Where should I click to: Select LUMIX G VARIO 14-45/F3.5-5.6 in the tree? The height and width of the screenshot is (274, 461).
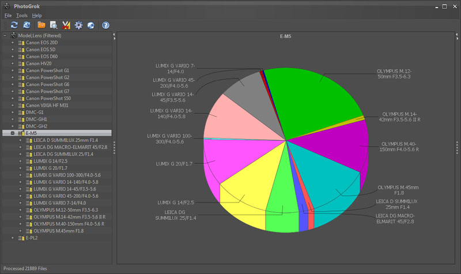pos(65,189)
